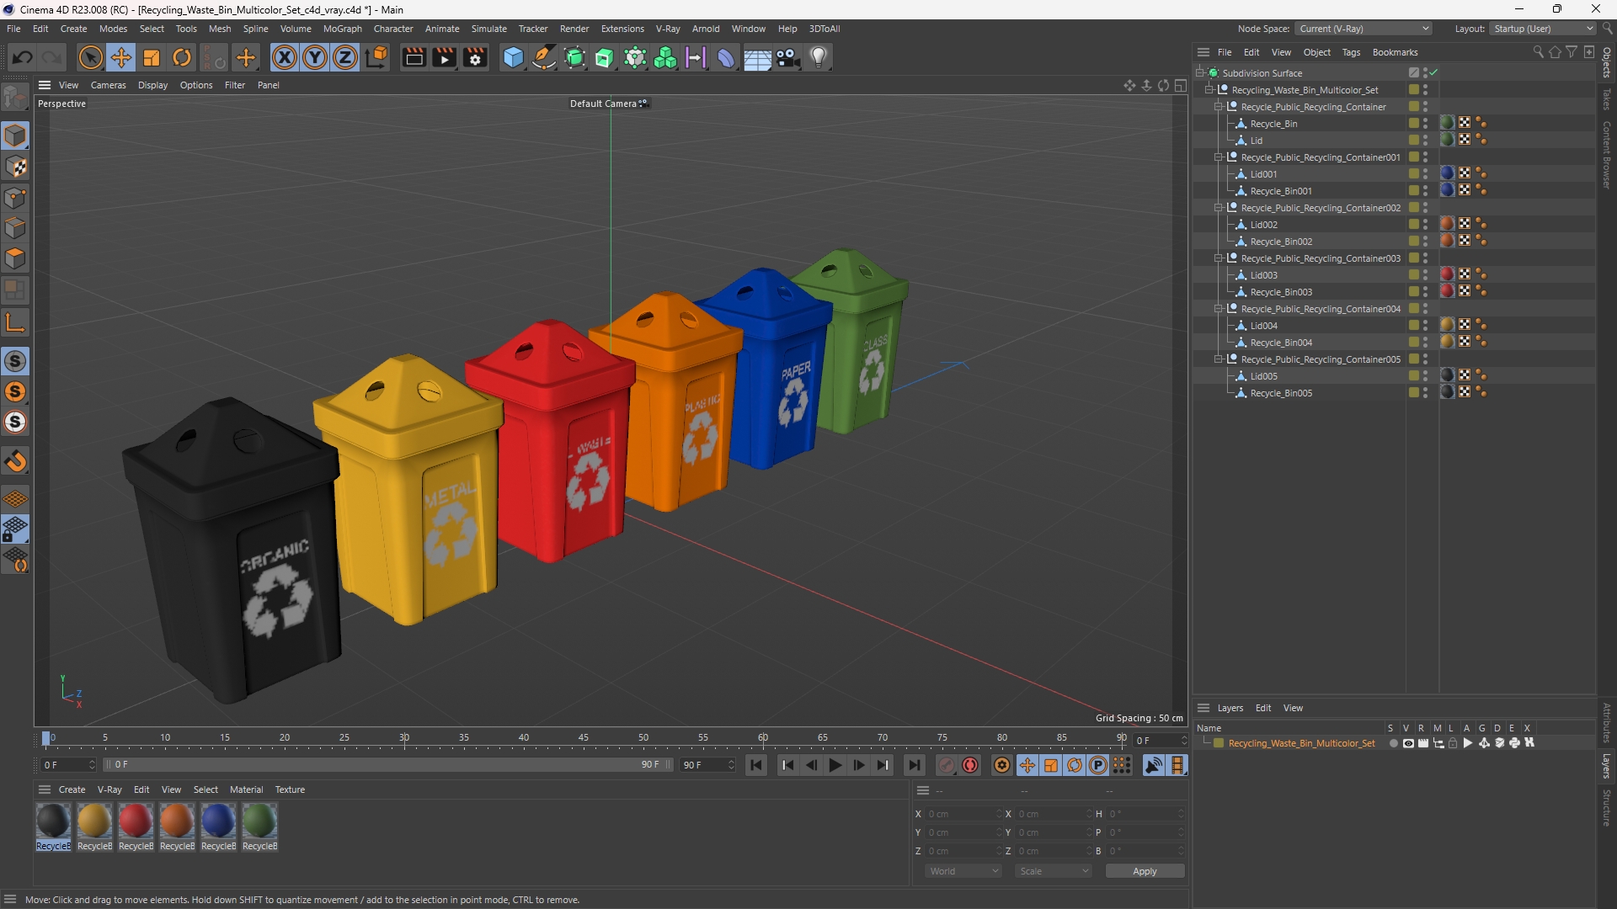The height and width of the screenshot is (909, 1617).
Task: Add a Cube primitive object
Action: (x=513, y=57)
